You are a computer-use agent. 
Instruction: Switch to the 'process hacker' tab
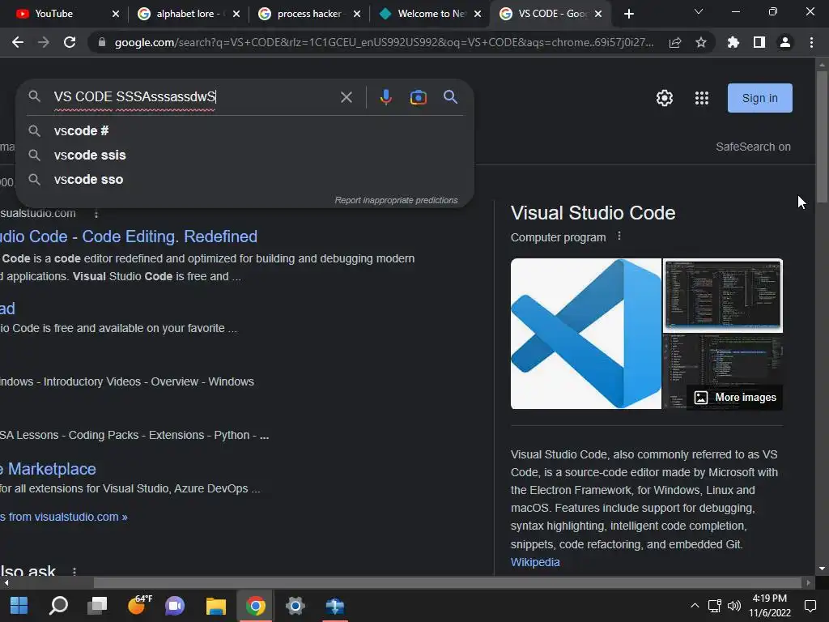308,14
